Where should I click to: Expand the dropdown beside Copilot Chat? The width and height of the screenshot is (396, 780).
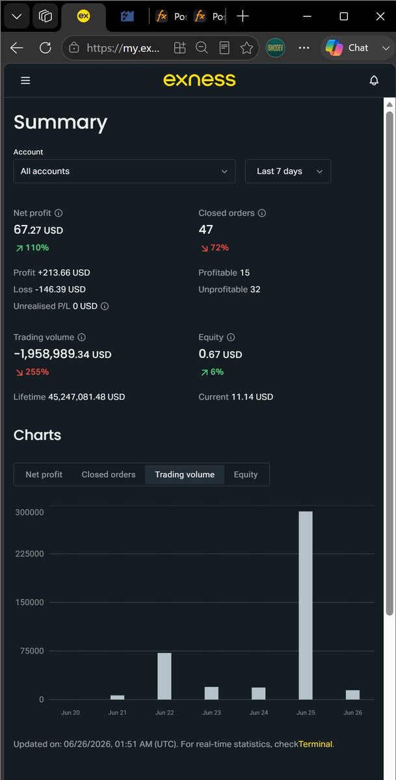386,47
